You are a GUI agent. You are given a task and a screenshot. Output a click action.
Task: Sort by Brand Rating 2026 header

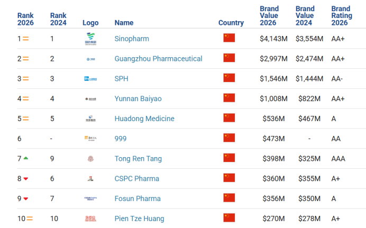[x=342, y=16]
